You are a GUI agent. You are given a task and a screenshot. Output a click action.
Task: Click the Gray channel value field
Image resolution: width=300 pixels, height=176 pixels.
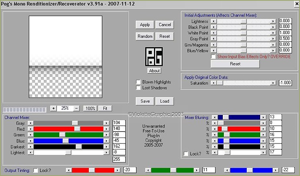coord(119,123)
